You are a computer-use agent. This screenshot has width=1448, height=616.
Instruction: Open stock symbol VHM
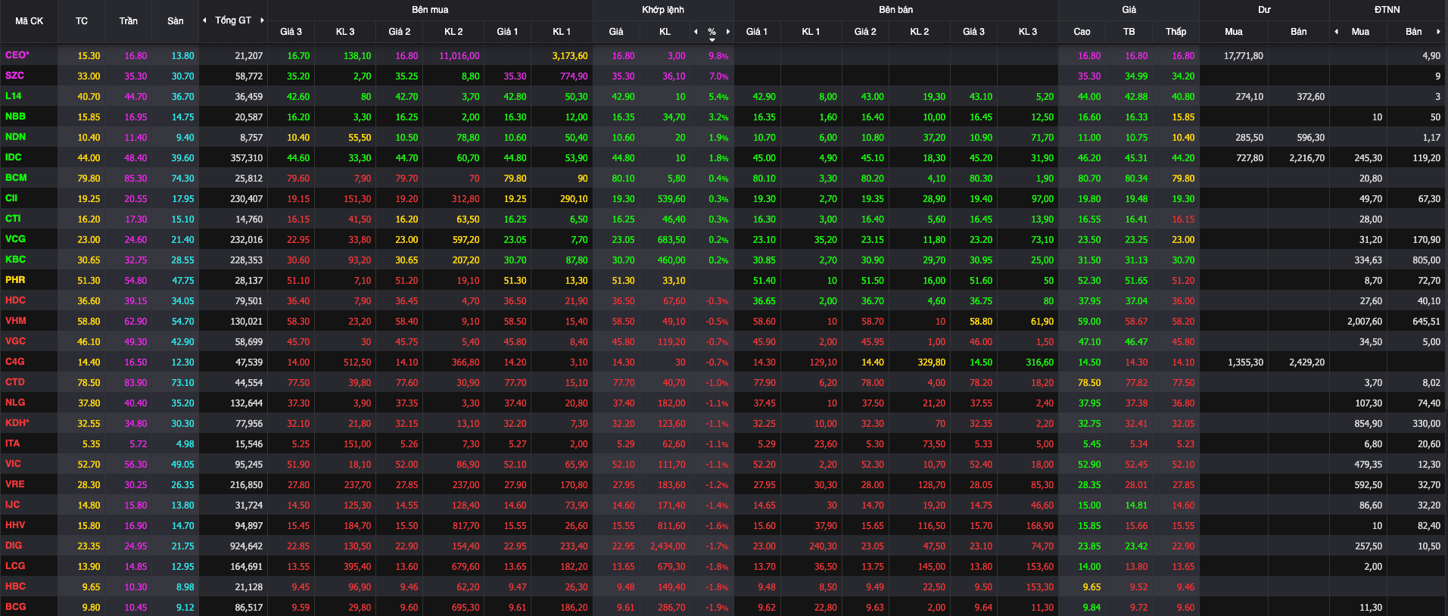[16, 321]
